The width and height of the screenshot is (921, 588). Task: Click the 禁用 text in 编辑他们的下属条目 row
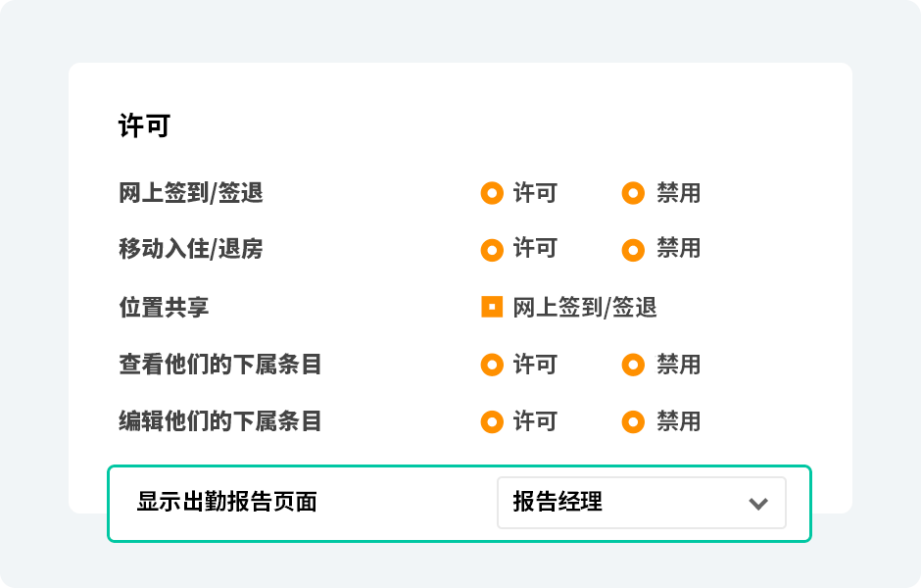678,422
